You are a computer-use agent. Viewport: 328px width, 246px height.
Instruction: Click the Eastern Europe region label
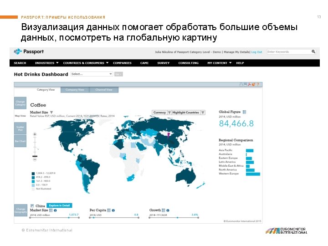tap(228, 158)
